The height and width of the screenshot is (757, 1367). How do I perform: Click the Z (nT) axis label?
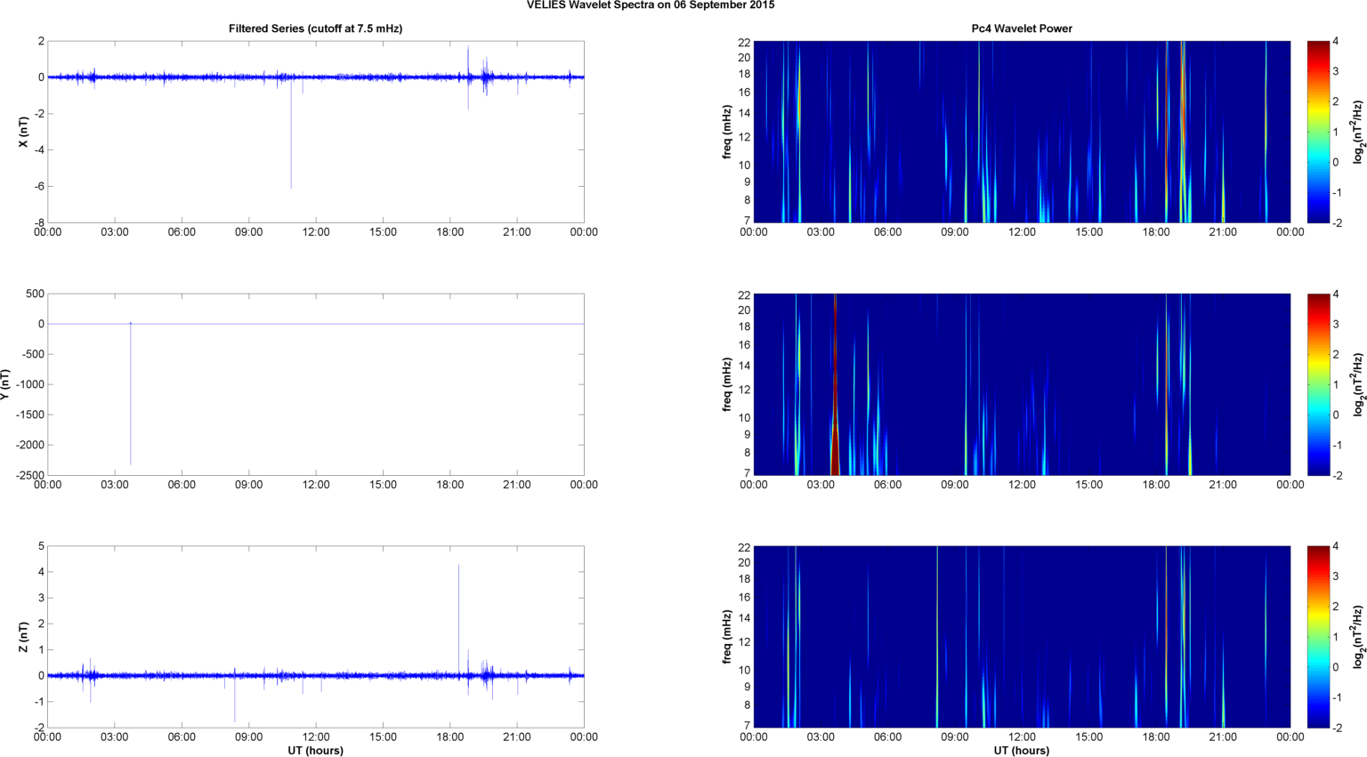(24, 637)
